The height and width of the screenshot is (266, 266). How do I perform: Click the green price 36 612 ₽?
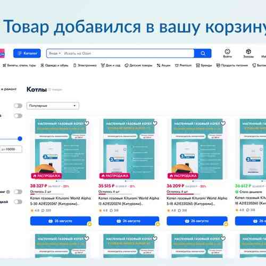[243, 186]
